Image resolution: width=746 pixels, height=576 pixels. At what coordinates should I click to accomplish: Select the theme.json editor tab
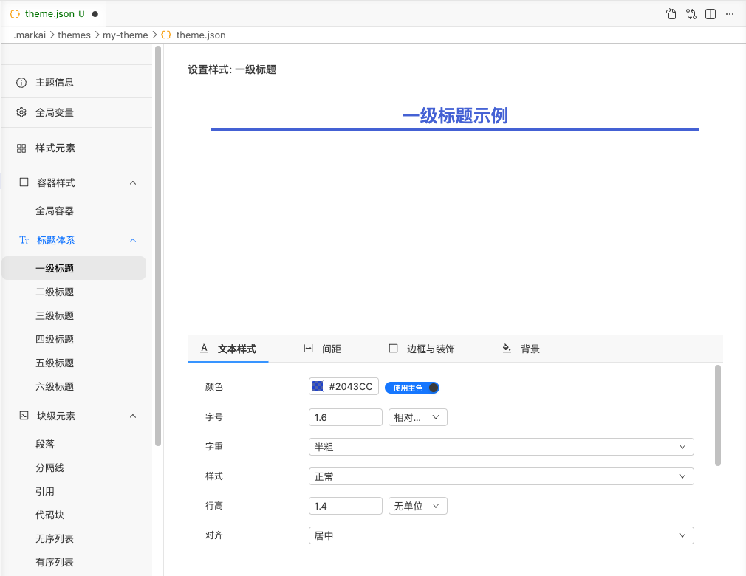click(x=53, y=14)
